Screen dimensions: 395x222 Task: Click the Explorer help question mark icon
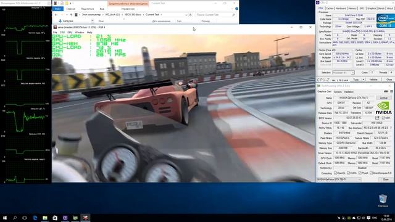point(236,9)
